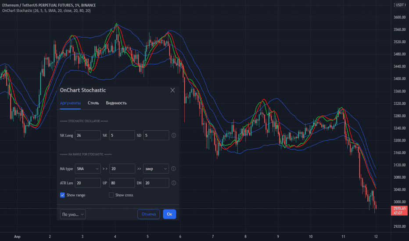Switch to the Видимость tab
This screenshot has width=409, height=241.
(x=116, y=103)
